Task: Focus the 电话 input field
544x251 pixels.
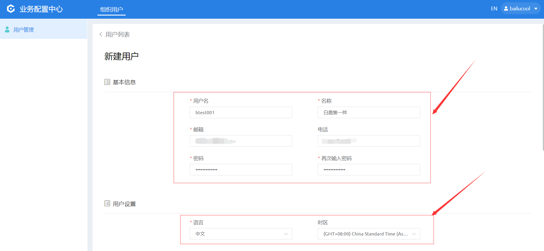Action: 369,141
